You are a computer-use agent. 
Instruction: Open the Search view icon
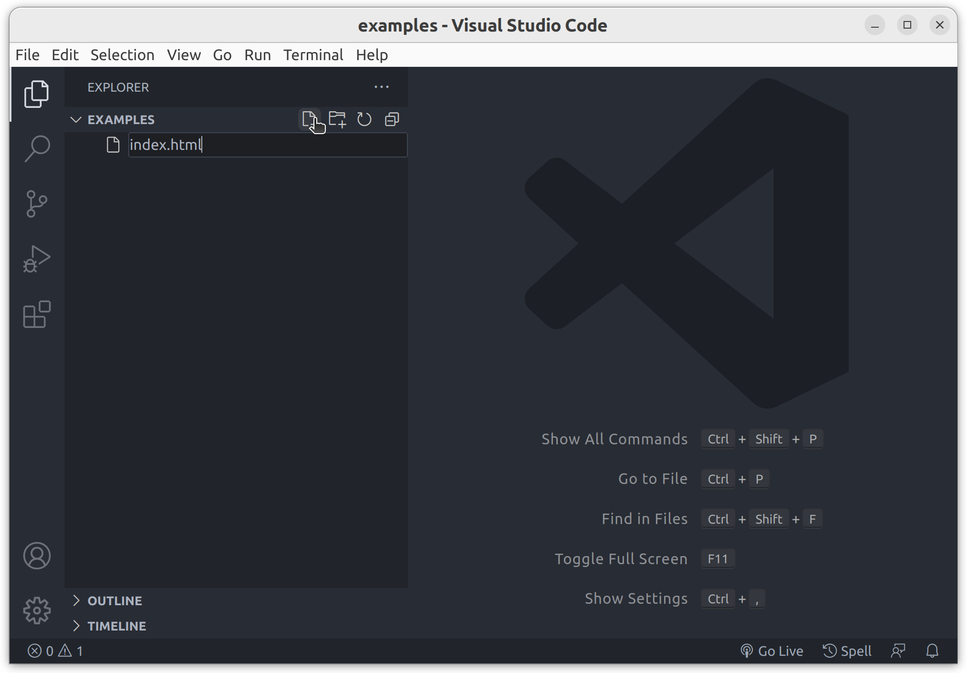pyautogui.click(x=37, y=148)
